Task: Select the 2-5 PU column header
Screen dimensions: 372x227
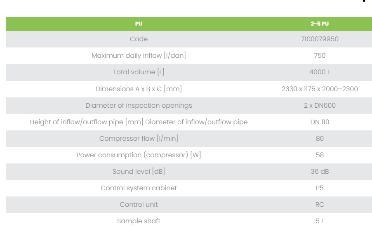Action: [x=320, y=24]
